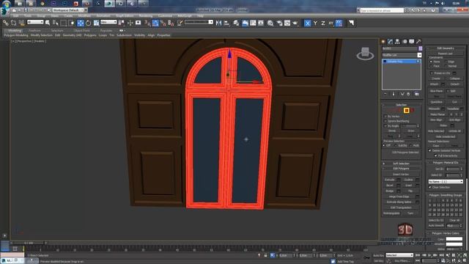The width and height of the screenshot is (469, 264).
Task: Switch to the Object Paint ribbon tab
Action: 81,31
